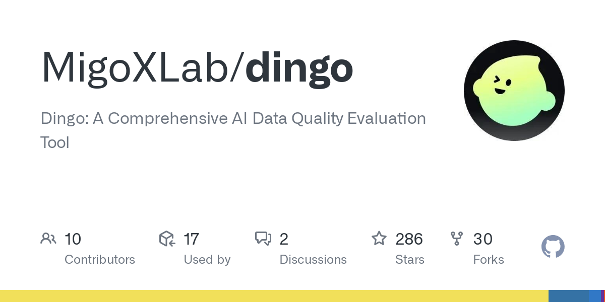The width and height of the screenshot is (605, 302).
Task: Click the Stars star icon
Action: 379,238
